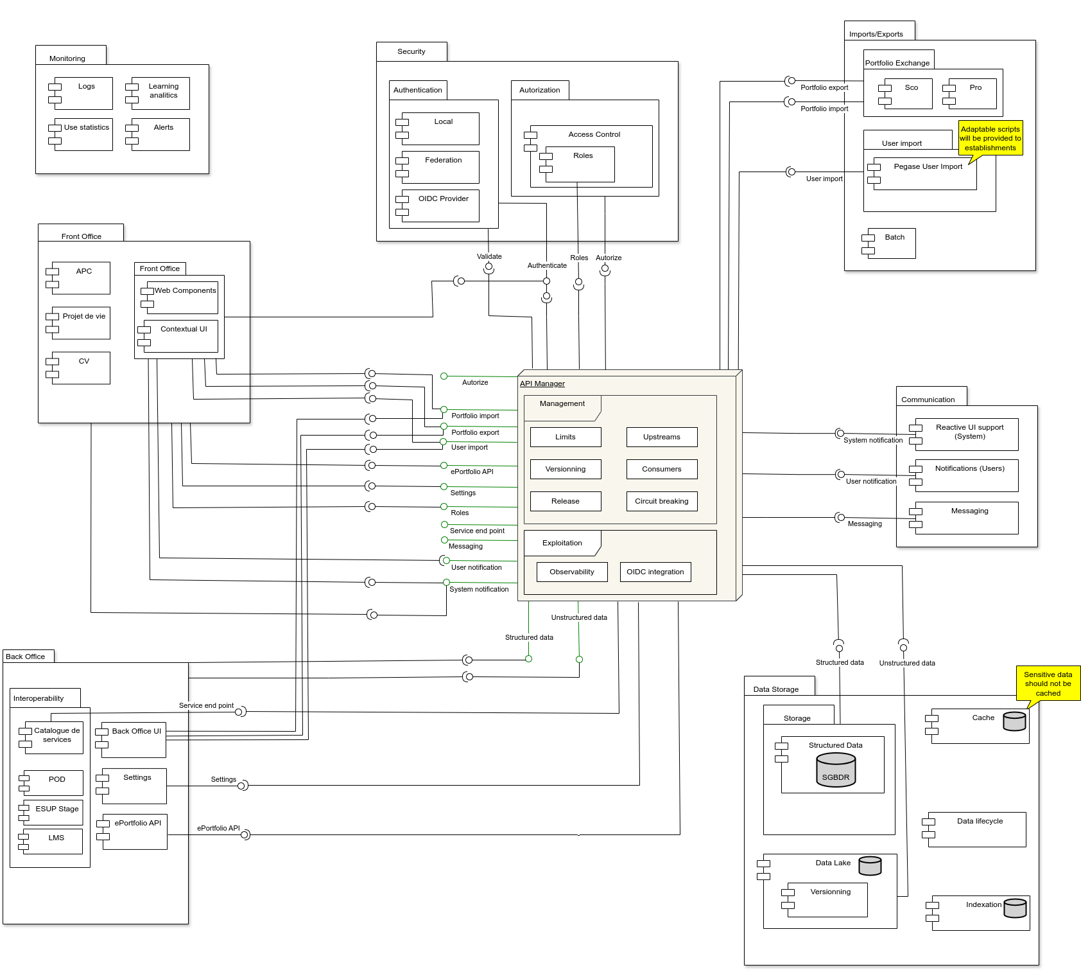Select the Local authentication component
The width and height of the screenshot is (1081, 970).
[x=437, y=128]
